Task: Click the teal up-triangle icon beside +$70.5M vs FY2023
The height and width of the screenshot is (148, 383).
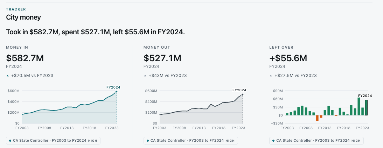Action: [8, 76]
